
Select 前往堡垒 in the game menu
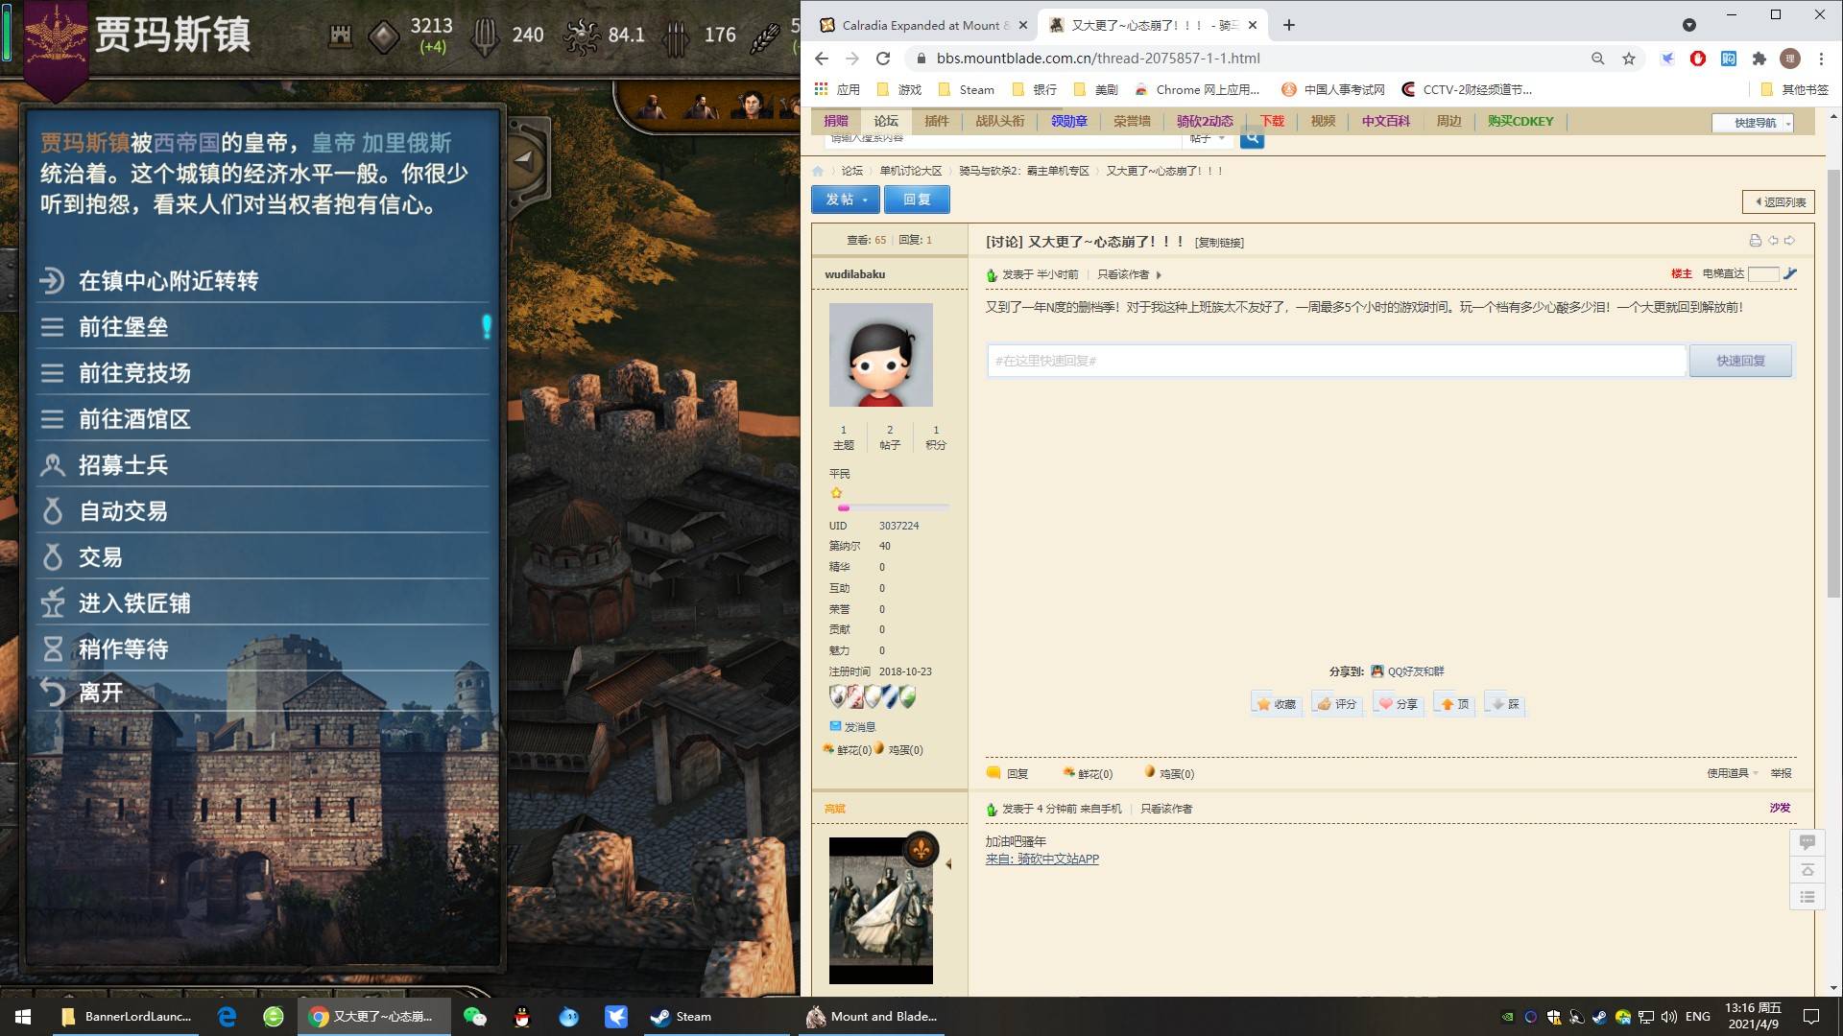click(261, 327)
